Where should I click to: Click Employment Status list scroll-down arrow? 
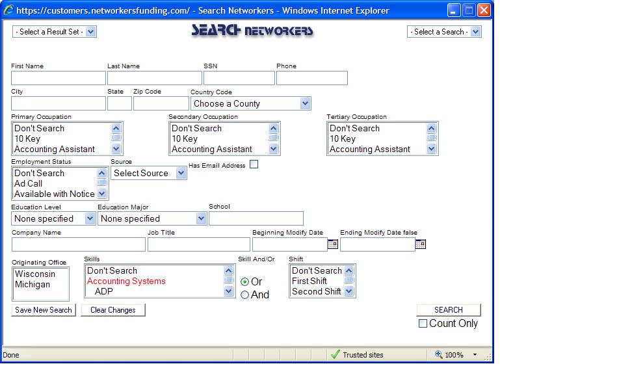click(102, 194)
